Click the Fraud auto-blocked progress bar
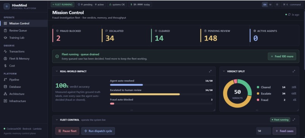This screenshot has width=305, height=138. [x=161, y=104]
